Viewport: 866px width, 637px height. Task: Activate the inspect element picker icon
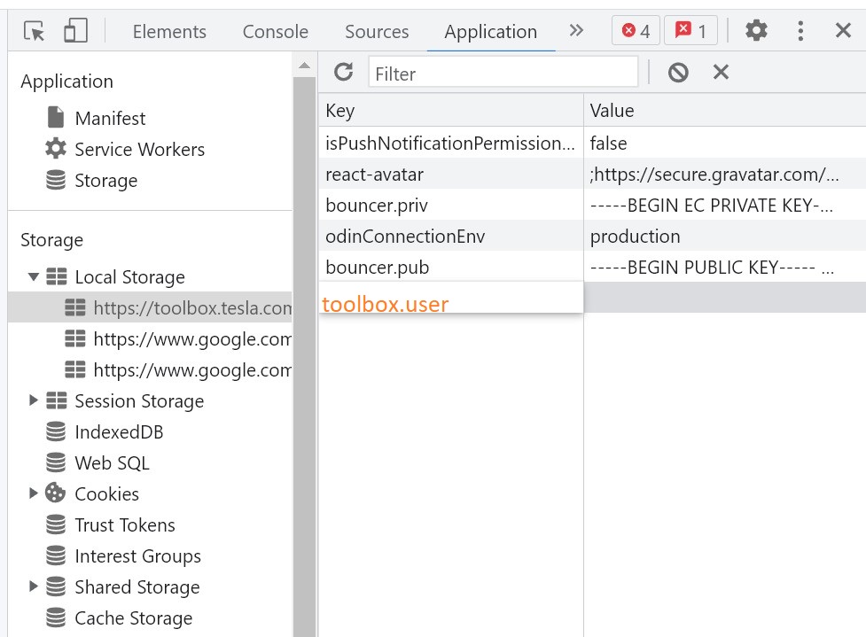(34, 32)
